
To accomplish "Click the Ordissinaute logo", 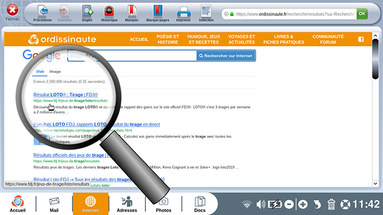I will click(62, 39).
